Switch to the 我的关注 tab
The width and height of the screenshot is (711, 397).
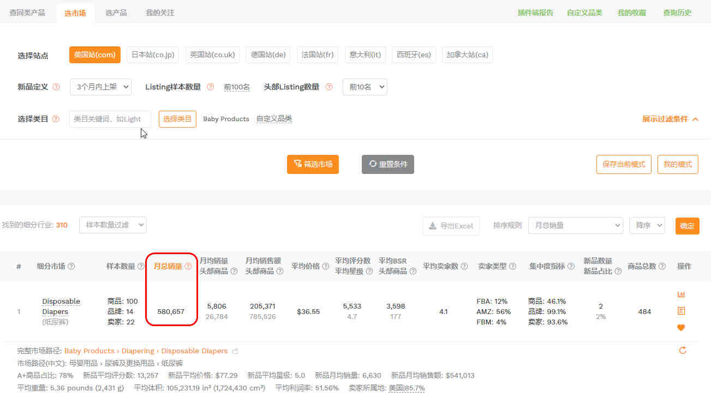[160, 13]
